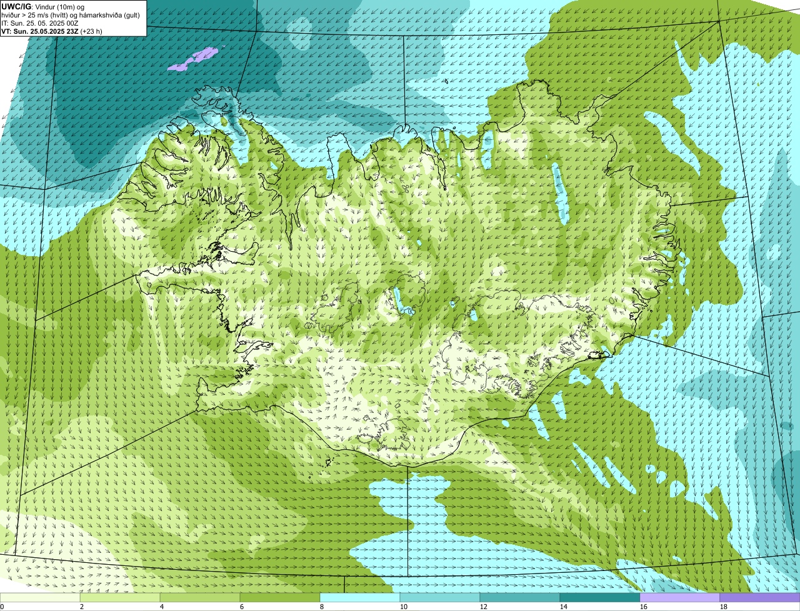Click the legend scale label "0"

(x=2, y=607)
